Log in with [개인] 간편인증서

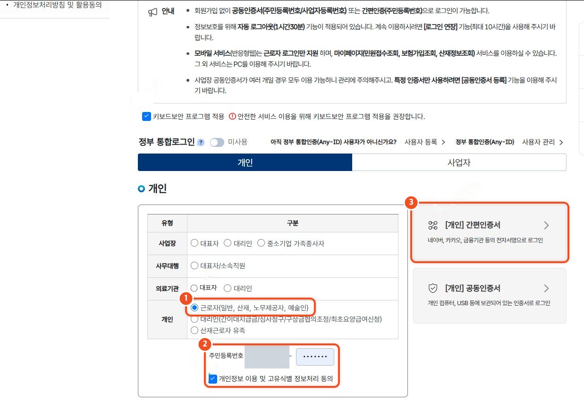tap(490, 233)
